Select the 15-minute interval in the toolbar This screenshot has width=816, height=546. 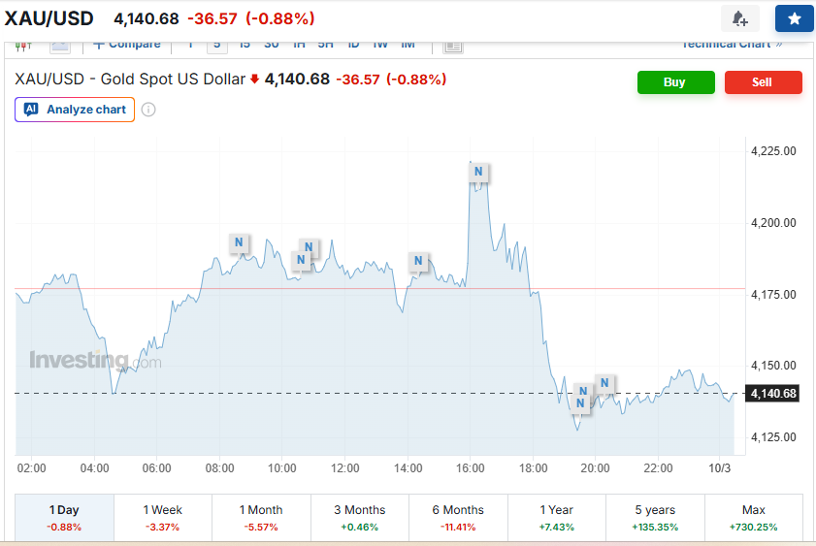coord(245,46)
